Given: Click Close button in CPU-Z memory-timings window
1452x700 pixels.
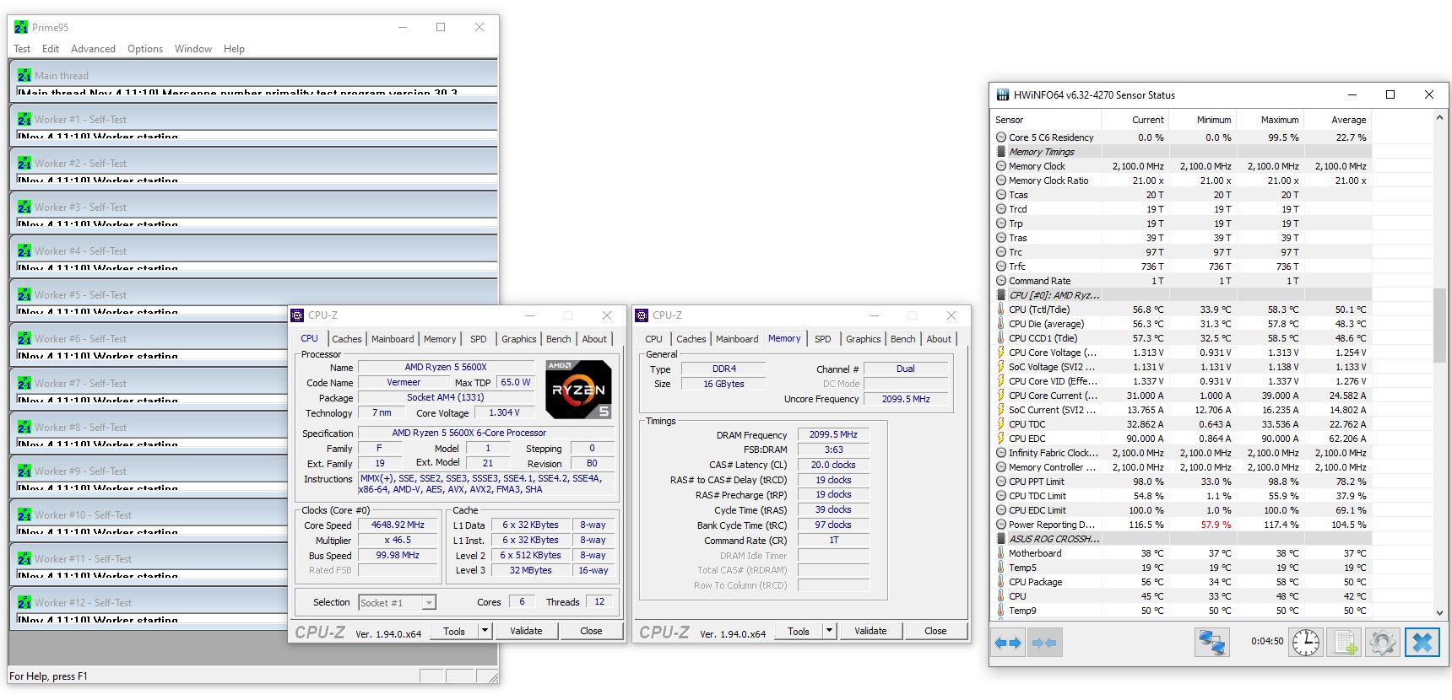Looking at the screenshot, I should [935, 631].
